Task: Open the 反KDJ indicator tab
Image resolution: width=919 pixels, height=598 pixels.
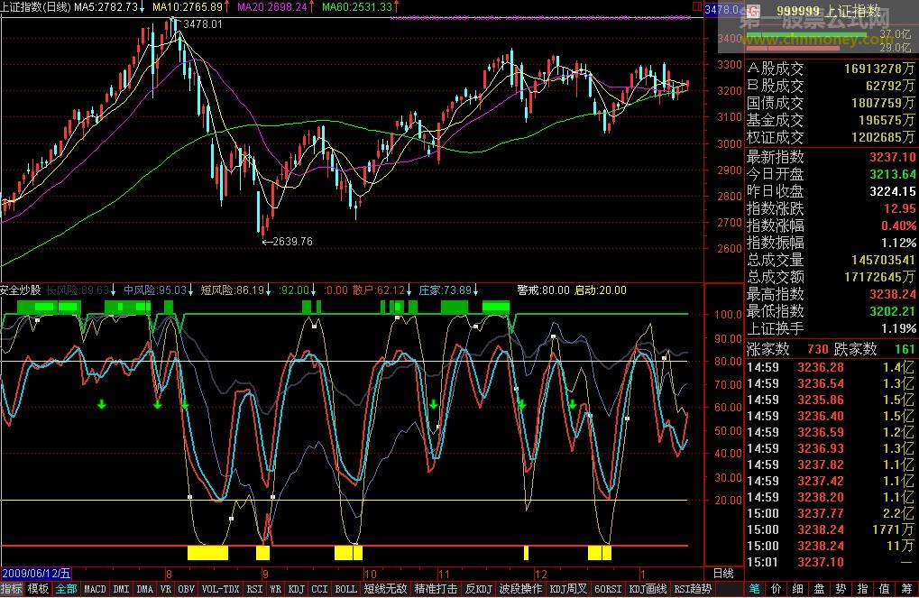Action: tap(478, 589)
